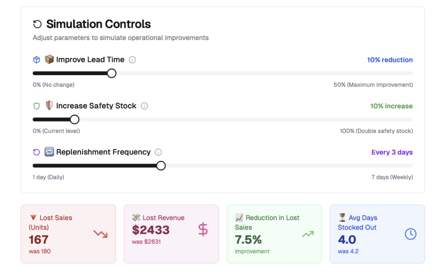The image size is (437, 272).
Task: Click the downward trend arrow in Lost Sales
Action: [100, 234]
